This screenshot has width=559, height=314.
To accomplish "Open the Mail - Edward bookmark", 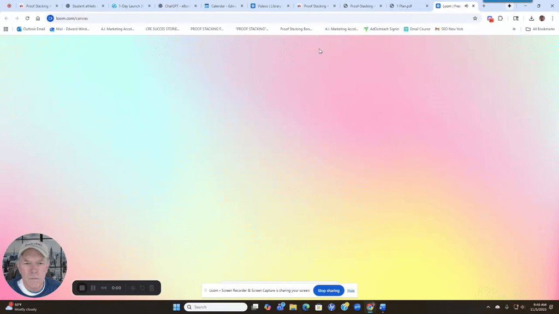I will coord(69,29).
